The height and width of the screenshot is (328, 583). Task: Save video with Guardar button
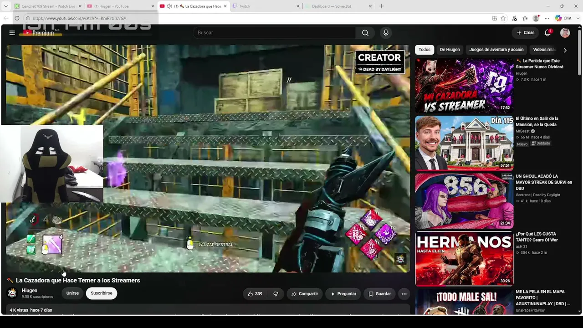pyautogui.click(x=380, y=294)
